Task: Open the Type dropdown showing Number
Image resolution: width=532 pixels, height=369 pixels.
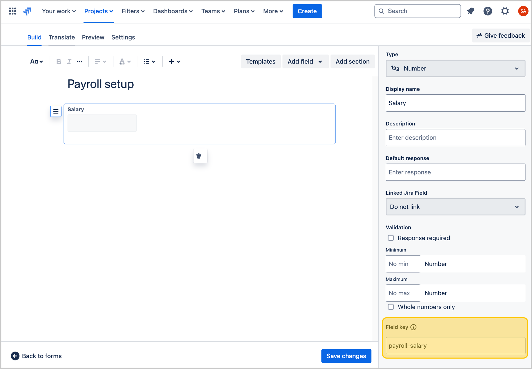Action: click(x=455, y=68)
